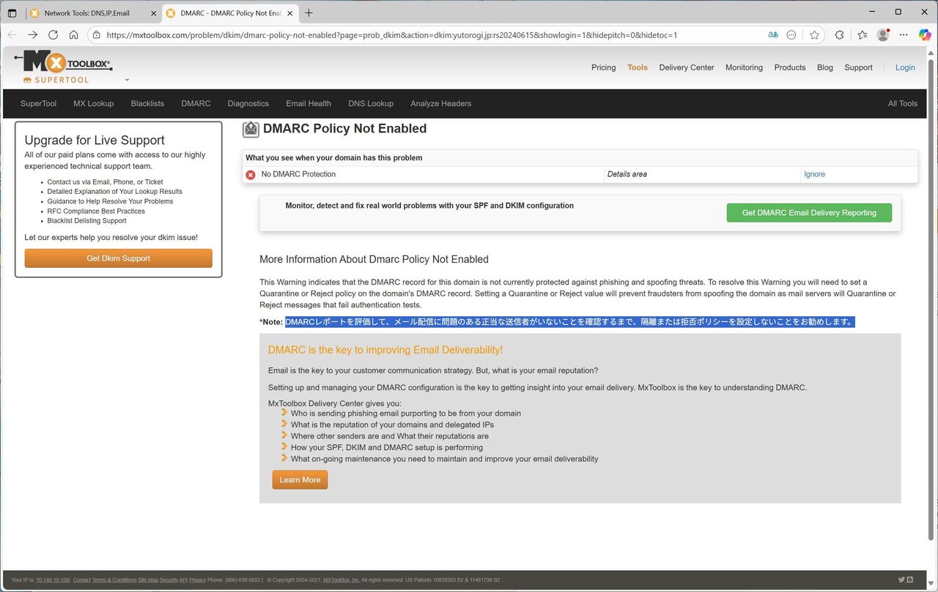Click Get DMARC Email Delivery Reporting button

[809, 213]
